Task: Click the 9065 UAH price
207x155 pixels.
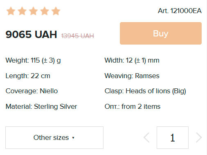Action: click(31, 34)
